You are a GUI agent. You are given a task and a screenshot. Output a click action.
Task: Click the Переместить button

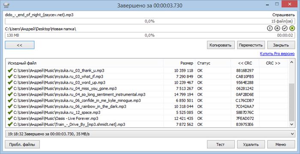pos(251,45)
